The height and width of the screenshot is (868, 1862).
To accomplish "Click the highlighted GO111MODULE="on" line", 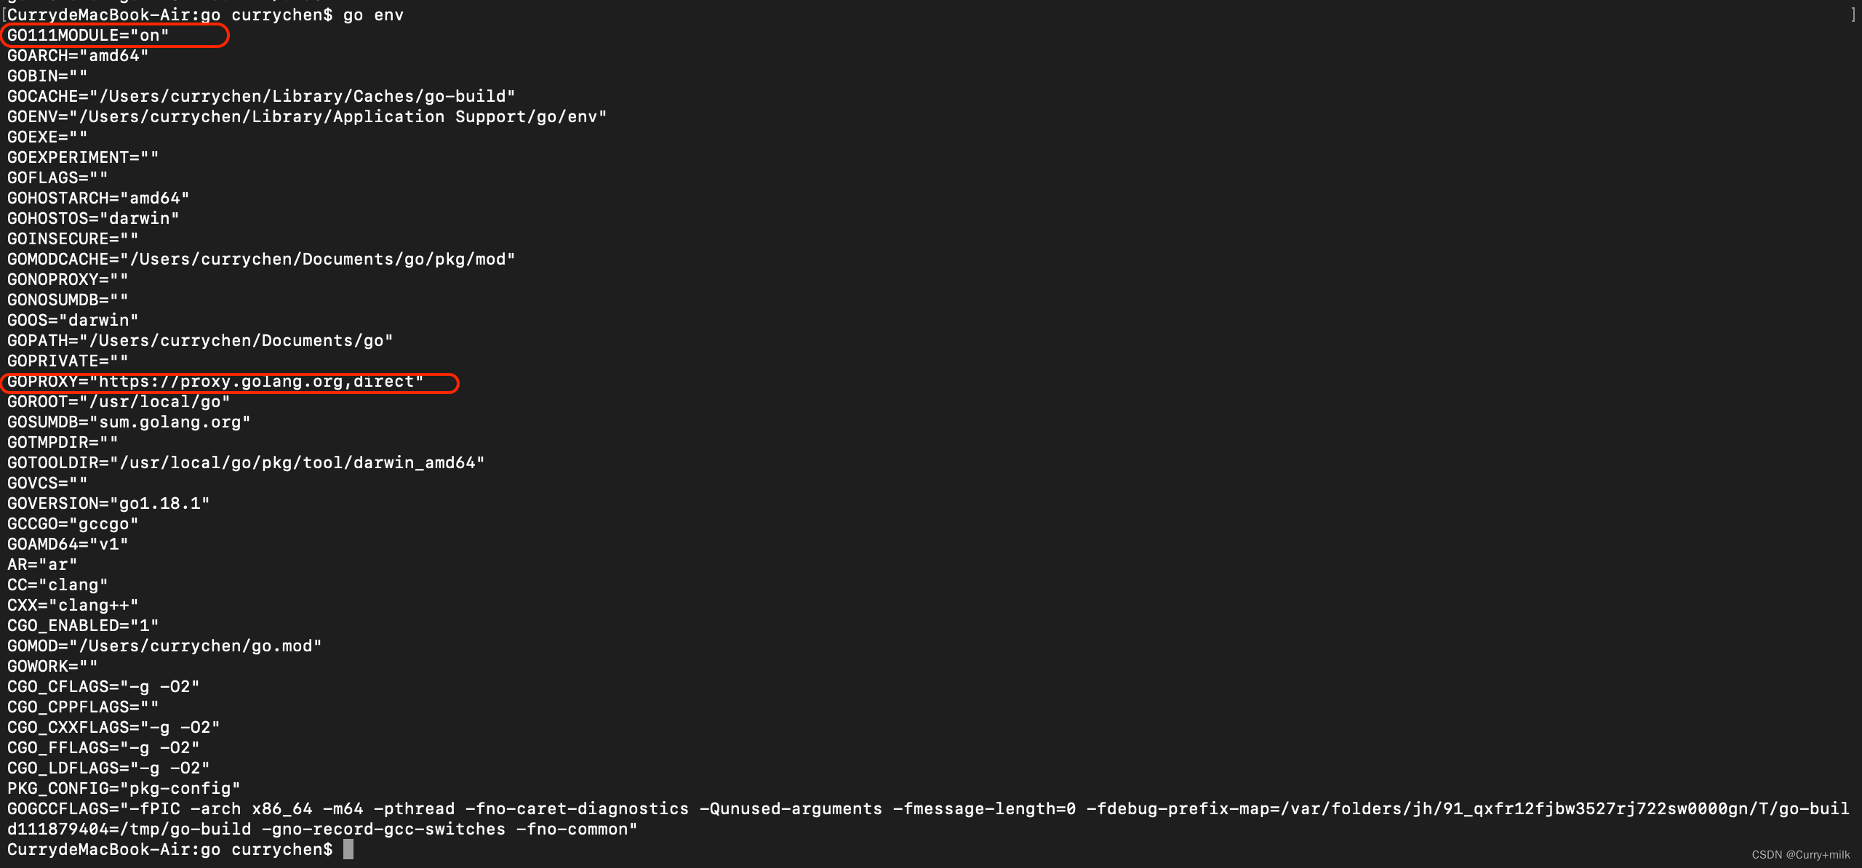I will pyautogui.click(x=88, y=35).
